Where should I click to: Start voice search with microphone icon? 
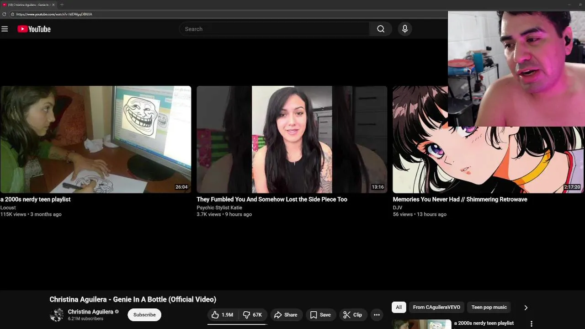point(404,29)
